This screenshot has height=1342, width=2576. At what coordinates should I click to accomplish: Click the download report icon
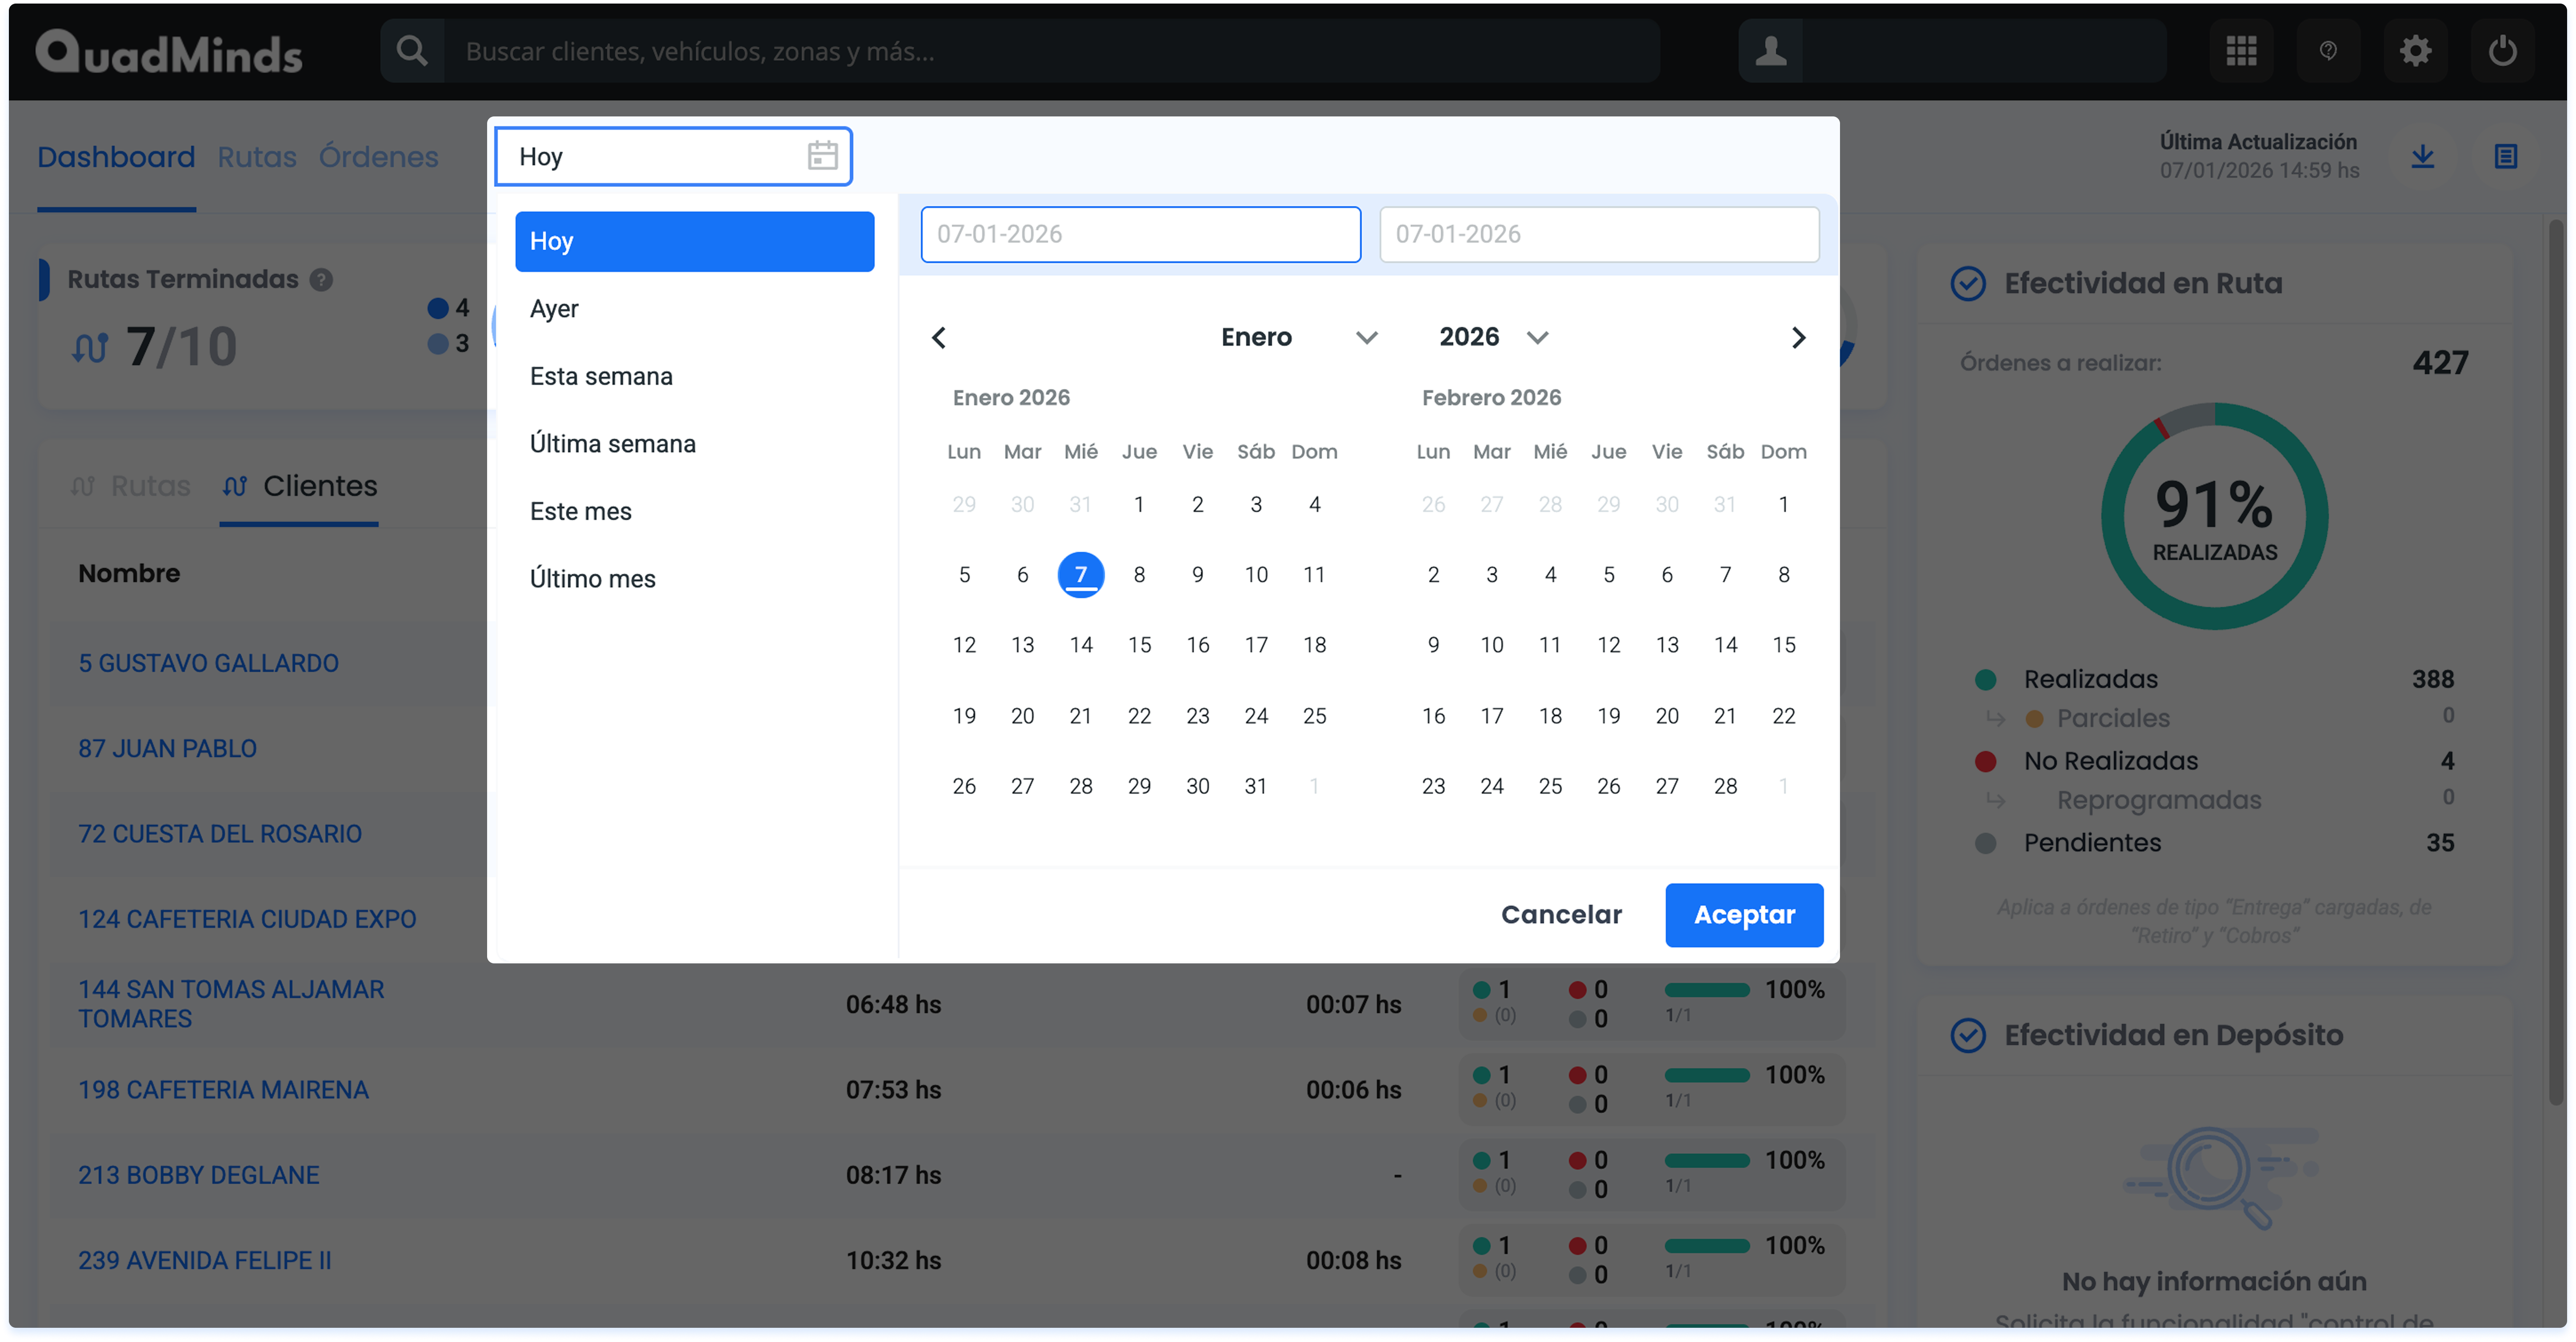point(2422,156)
